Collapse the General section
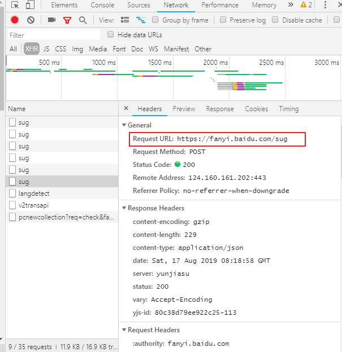 pos(124,125)
